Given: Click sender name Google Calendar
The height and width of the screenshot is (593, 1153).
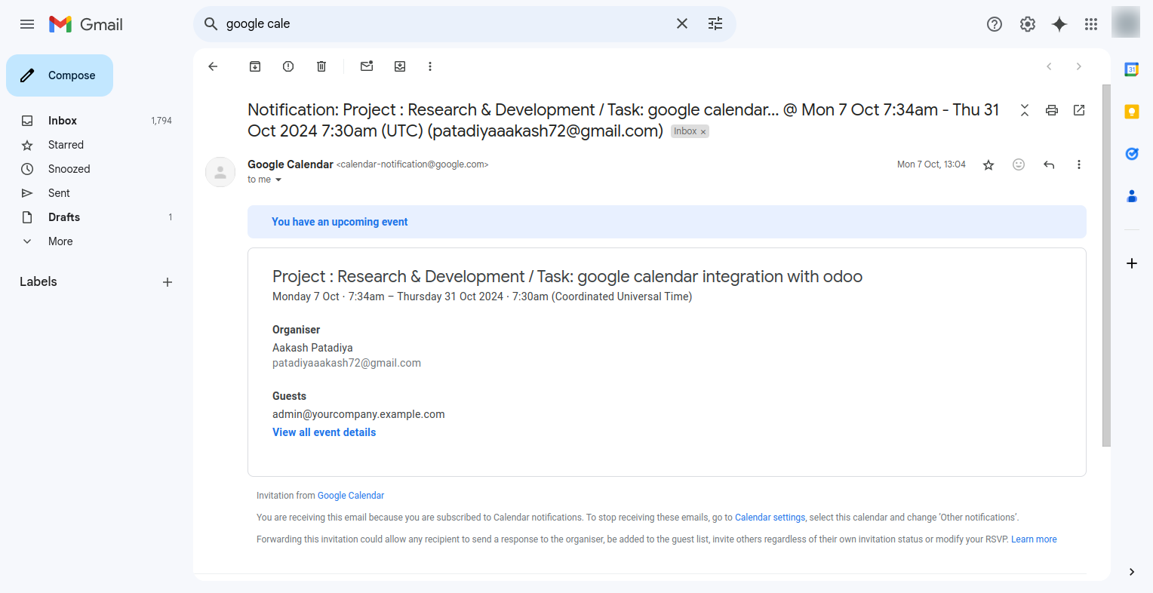Looking at the screenshot, I should (291, 164).
